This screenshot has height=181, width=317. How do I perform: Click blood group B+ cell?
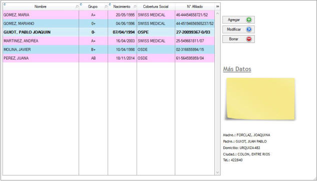point(93,49)
